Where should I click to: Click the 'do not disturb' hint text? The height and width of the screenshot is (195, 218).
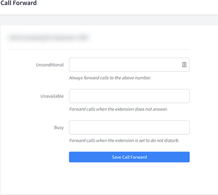click(124, 140)
